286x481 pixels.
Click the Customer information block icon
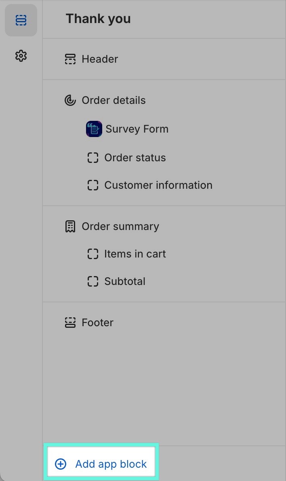(93, 185)
